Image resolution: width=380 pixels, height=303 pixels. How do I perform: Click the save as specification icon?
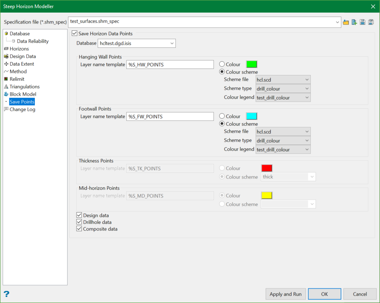[x=371, y=22]
